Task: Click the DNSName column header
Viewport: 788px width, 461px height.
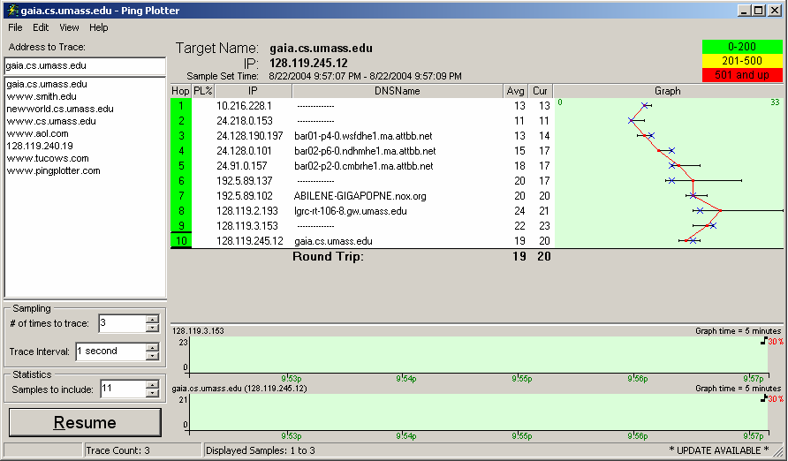Action: coord(397,91)
